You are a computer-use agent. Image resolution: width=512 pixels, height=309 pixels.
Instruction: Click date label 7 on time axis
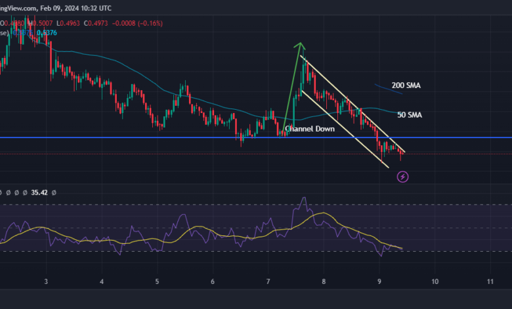(268, 281)
